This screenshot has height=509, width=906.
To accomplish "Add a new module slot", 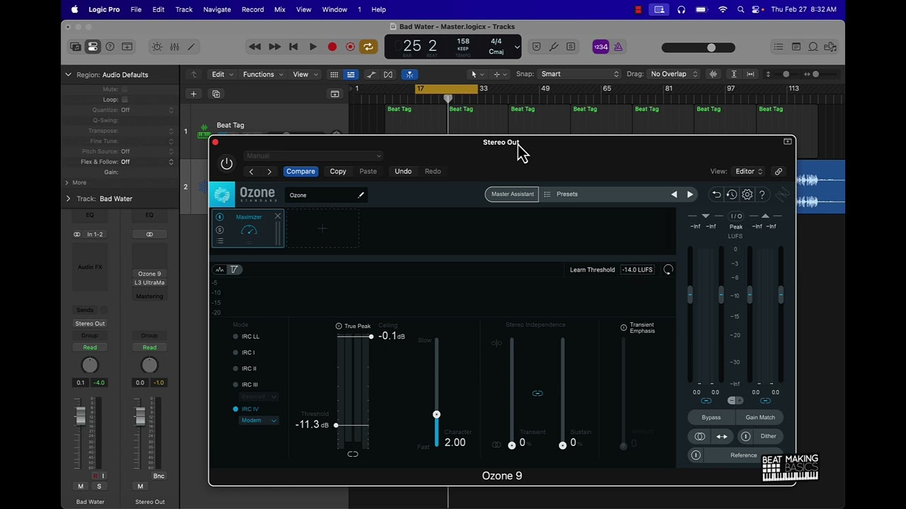I will [x=322, y=228].
